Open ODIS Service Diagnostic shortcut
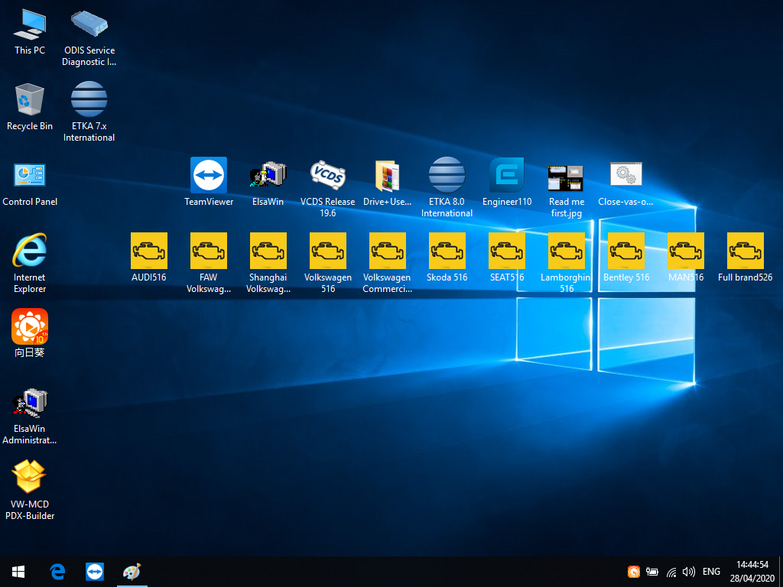 [x=89, y=23]
